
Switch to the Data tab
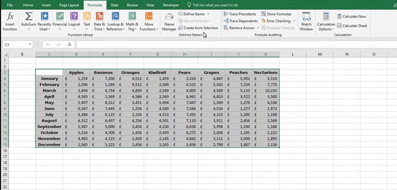point(114,5)
